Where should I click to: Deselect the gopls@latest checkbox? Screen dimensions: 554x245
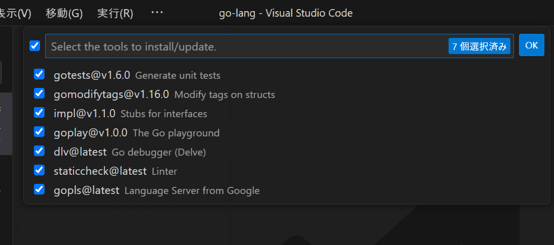click(39, 190)
